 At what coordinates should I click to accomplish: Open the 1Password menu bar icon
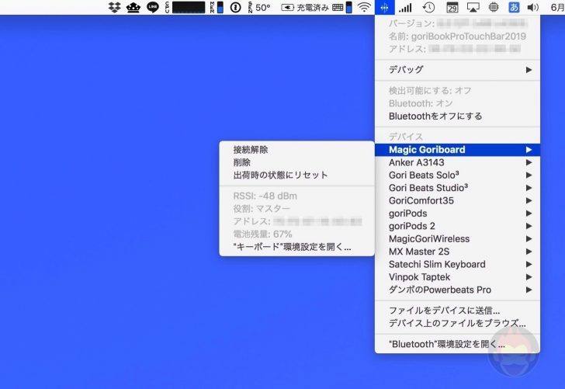pyautogui.click(x=235, y=7)
